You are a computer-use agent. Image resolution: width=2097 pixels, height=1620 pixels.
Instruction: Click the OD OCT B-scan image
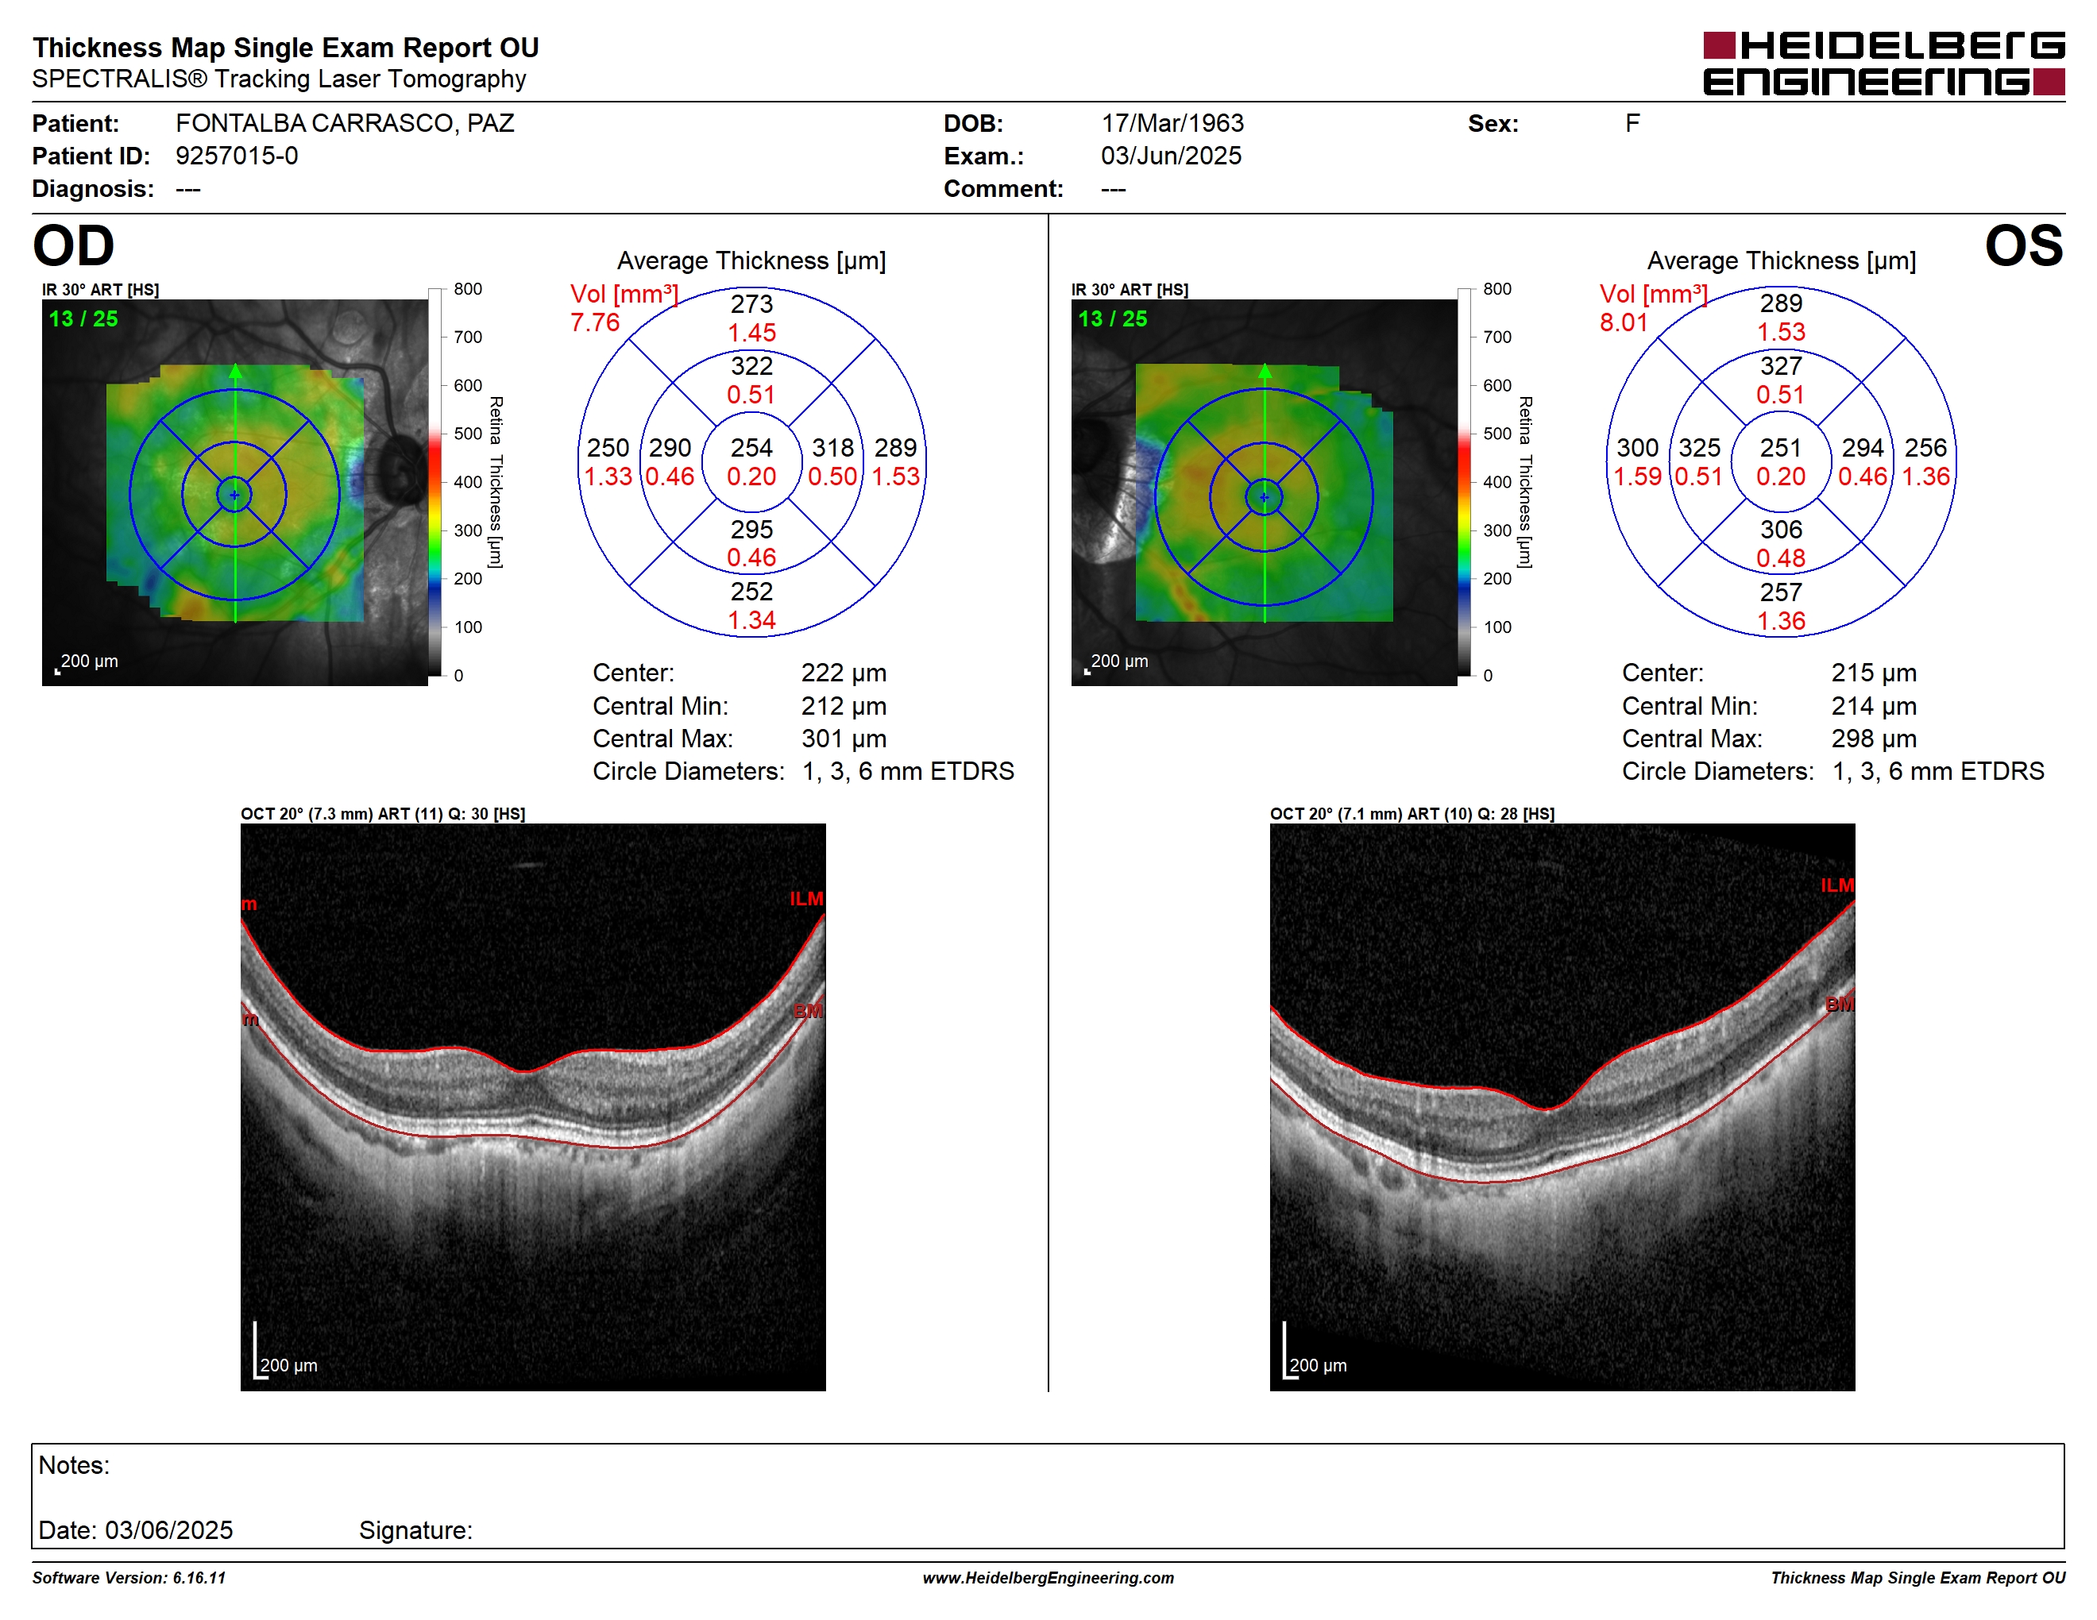click(533, 1106)
